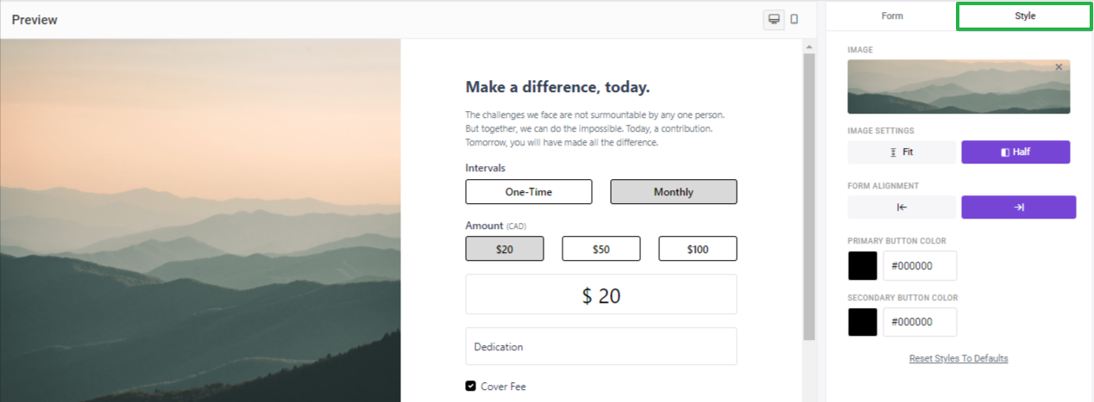Choose Monthly interval

point(674,192)
